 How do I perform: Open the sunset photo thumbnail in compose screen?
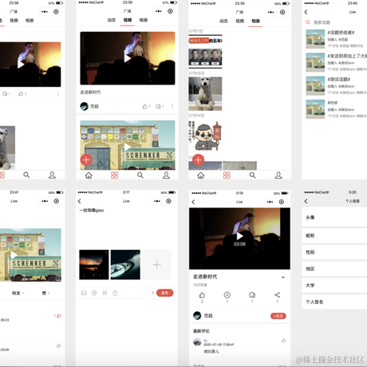click(x=94, y=265)
